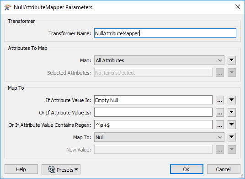The image size is (245, 179).
Task: Open the Map attributes combo box
Action: pyautogui.click(x=159, y=60)
